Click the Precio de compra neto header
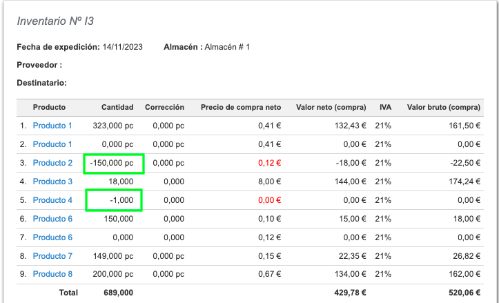Screen dimensions: 499x303 click(241, 107)
